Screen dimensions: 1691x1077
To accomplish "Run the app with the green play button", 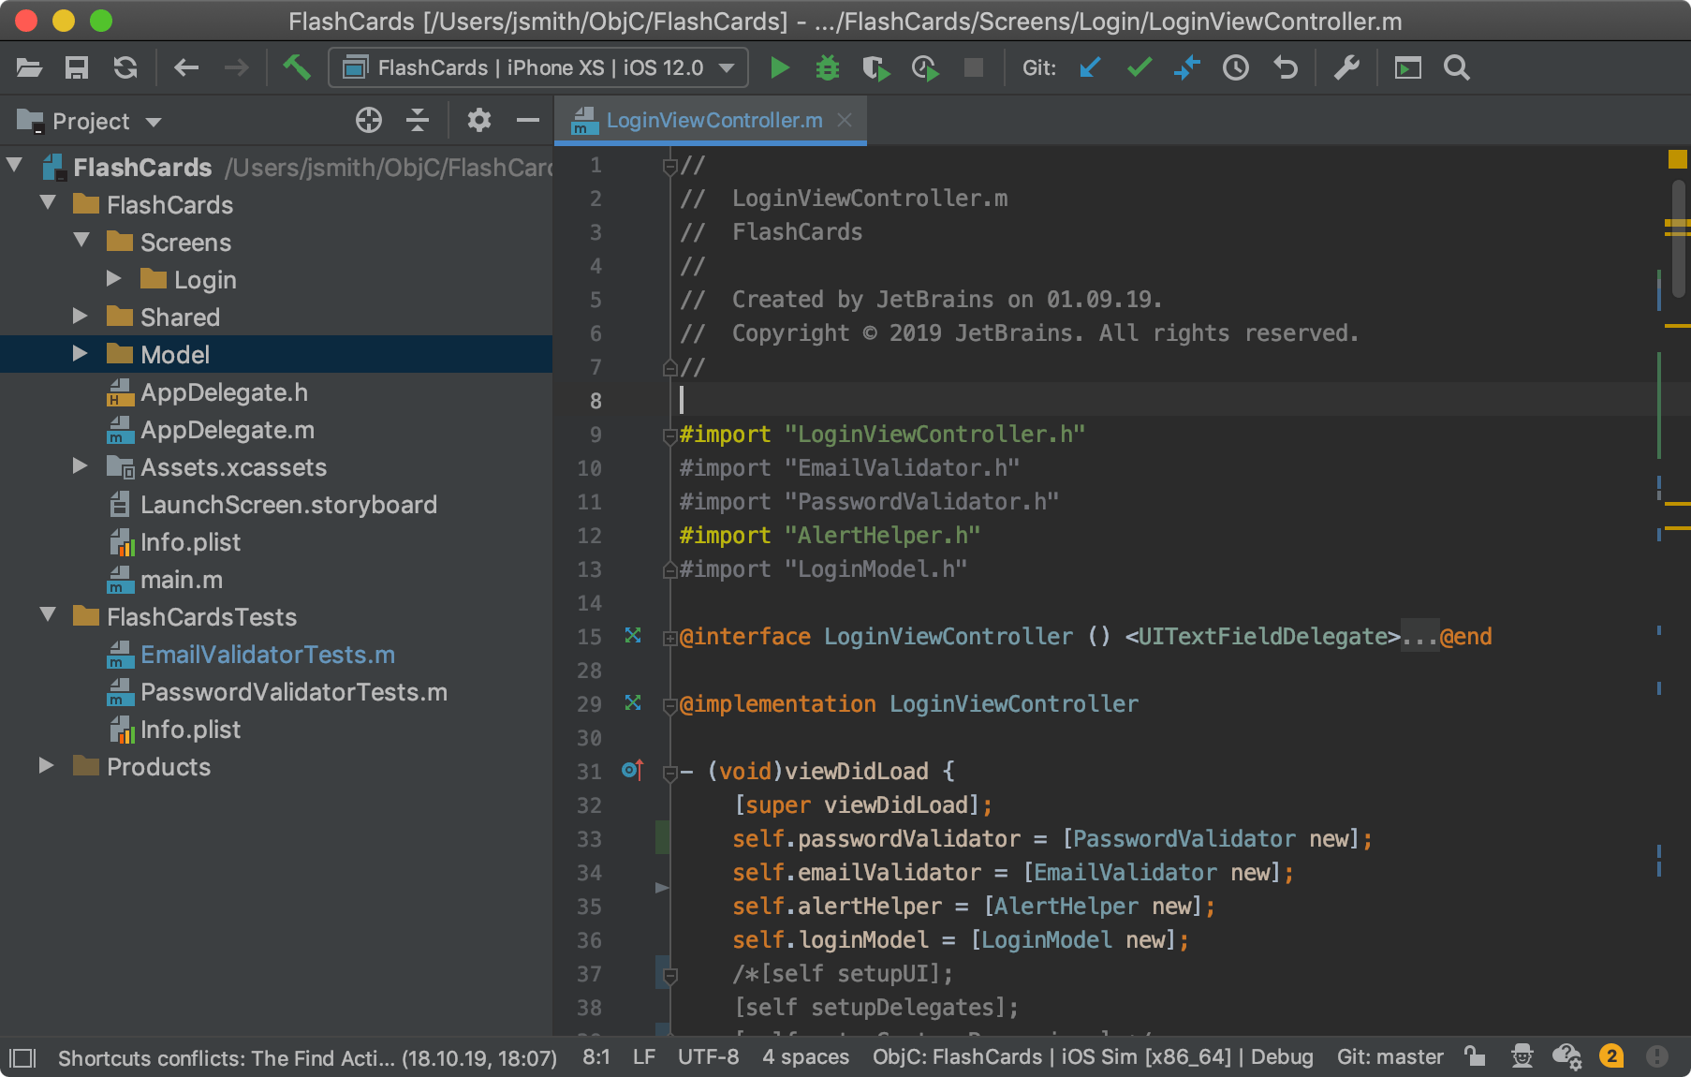I will point(779,67).
